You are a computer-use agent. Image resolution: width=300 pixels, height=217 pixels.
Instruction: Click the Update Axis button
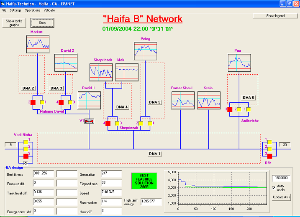[x=281, y=197]
